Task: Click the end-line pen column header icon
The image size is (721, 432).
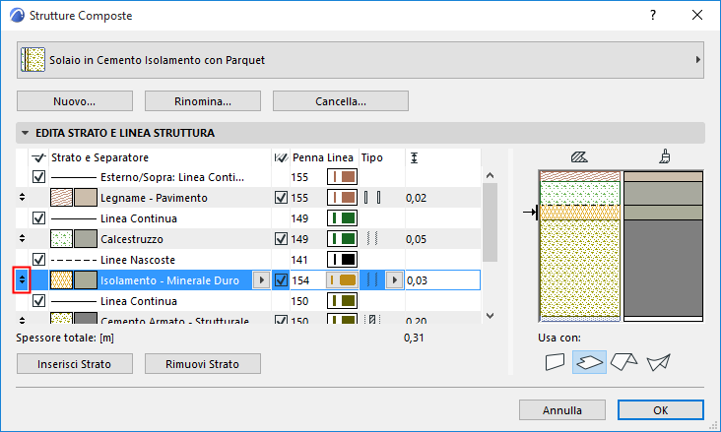Action: (x=281, y=157)
